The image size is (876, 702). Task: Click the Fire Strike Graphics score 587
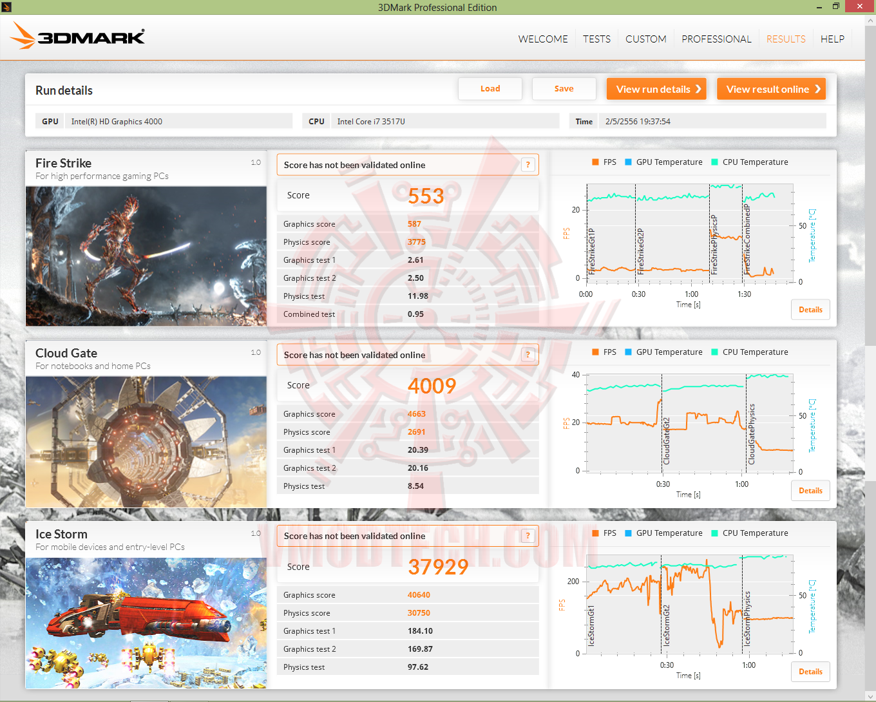click(414, 224)
